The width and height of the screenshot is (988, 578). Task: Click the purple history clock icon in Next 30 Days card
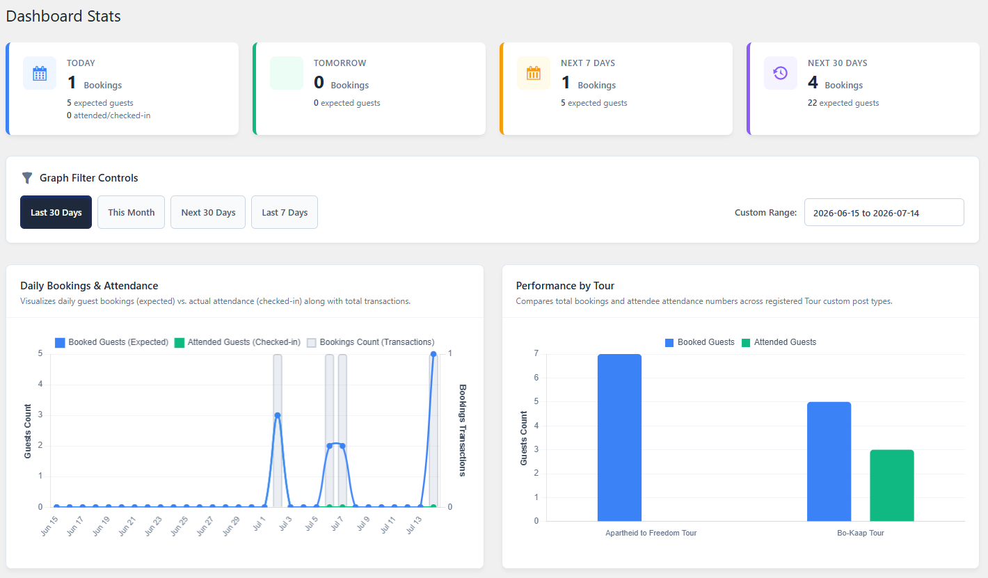tap(781, 73)
